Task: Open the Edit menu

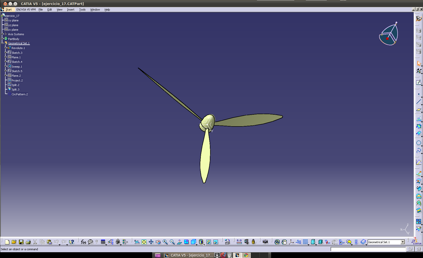Action: pyautogui.click(x=50, y=10)
